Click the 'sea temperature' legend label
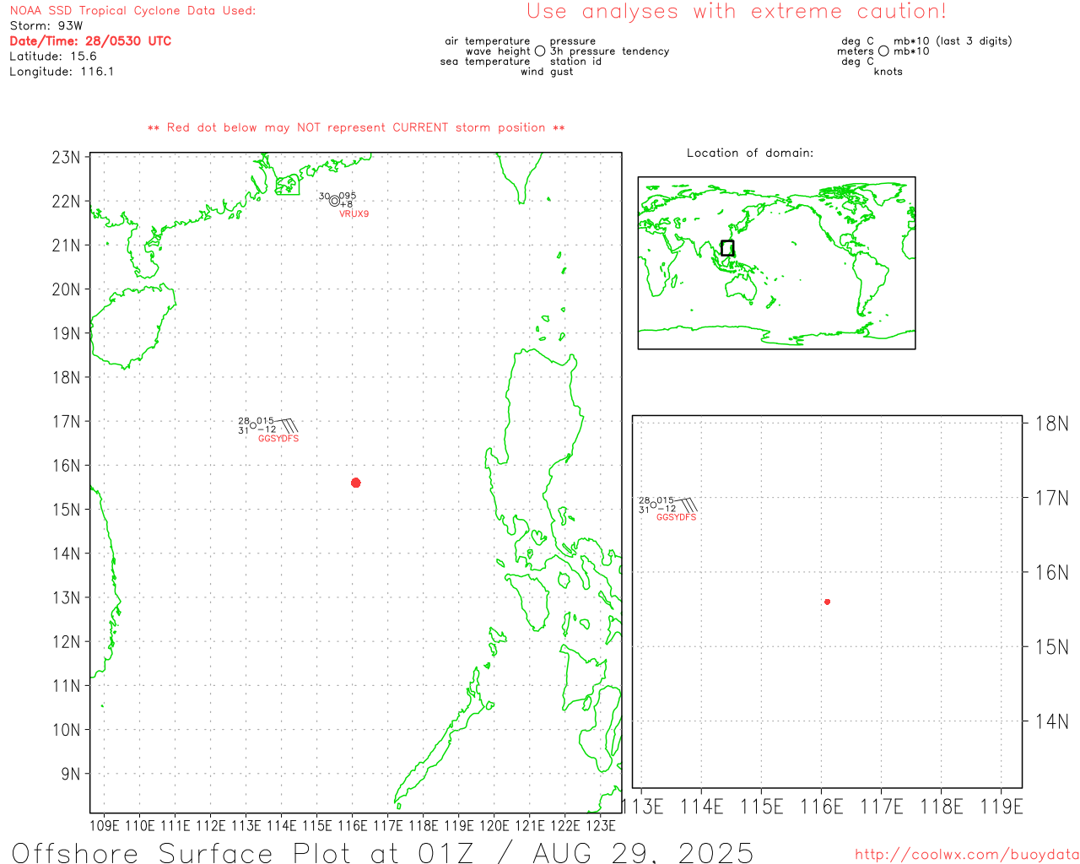The width and height of the screenshot is (1080, 864). [x=485, y=62]
